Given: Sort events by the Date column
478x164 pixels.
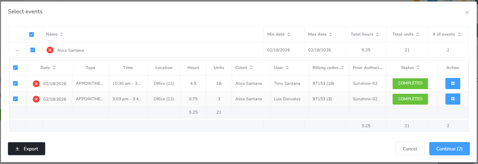Looking at the screenshot, I should 54,68.
